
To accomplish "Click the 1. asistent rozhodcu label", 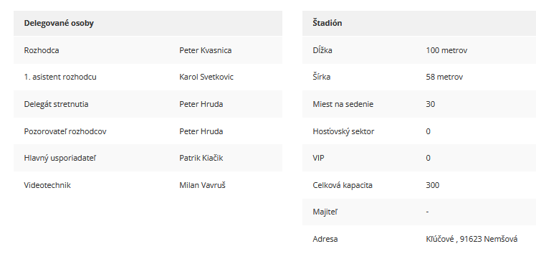I will [60, 77].
